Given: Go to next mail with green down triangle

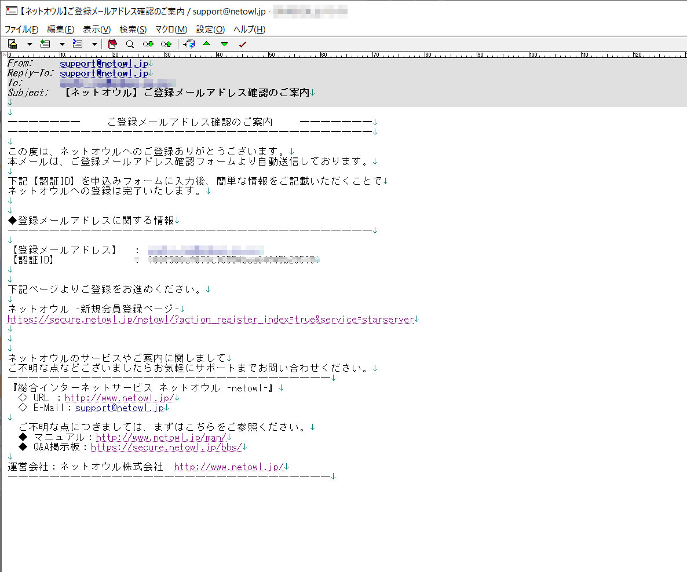Looking at the screenshot, I should coord(224,44).
